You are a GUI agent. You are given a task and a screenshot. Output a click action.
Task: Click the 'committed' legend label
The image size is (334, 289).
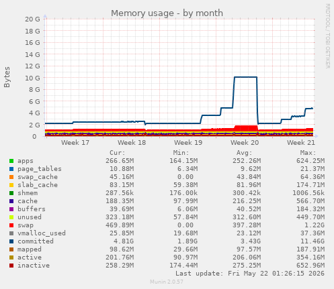[x=36, y=241]
